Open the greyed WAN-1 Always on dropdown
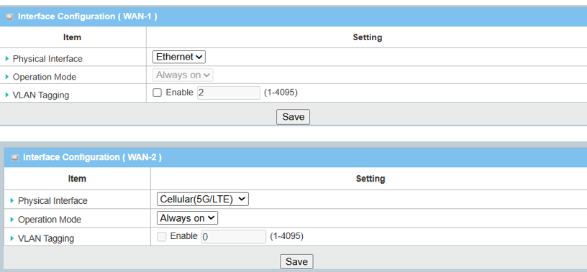Image resolution: width=587 pixels, height=272 pixels. click(x=183, y=75)
